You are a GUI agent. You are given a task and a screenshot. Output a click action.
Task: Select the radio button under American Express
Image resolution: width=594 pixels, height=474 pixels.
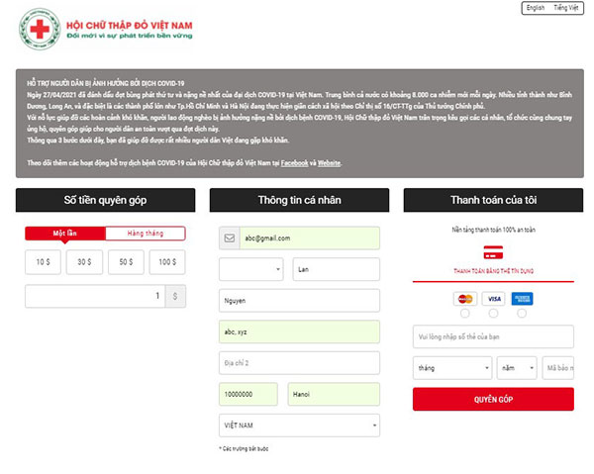(x=522, y=315)
